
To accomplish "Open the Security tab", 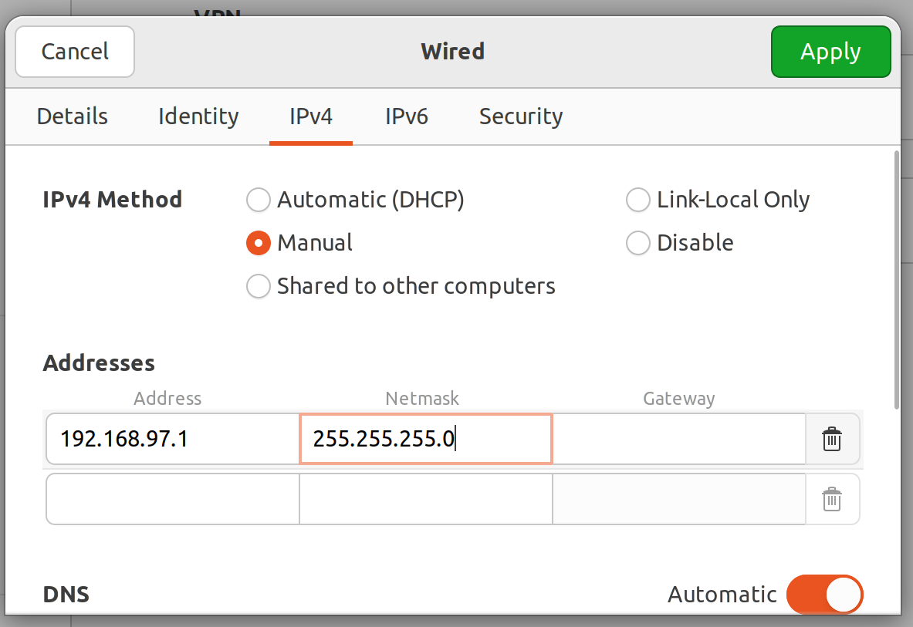I will pyautogui.click(x=520, y=116).
